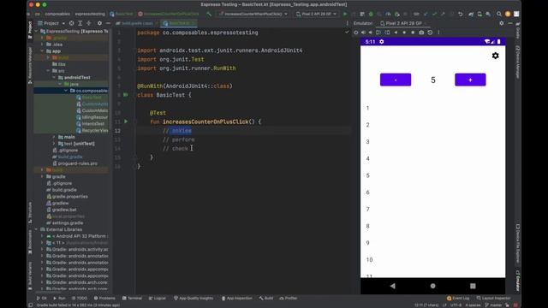Collapse the androidTest folder
The image size is (548, 308).
[x=54, y=78]
